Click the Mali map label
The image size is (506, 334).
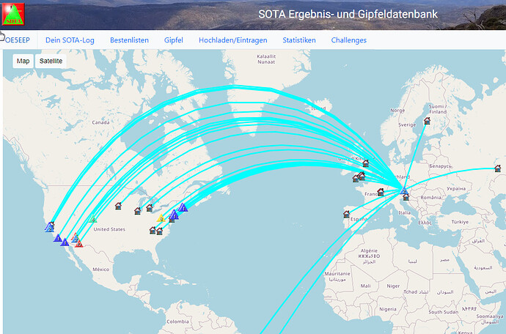[366, 286]
